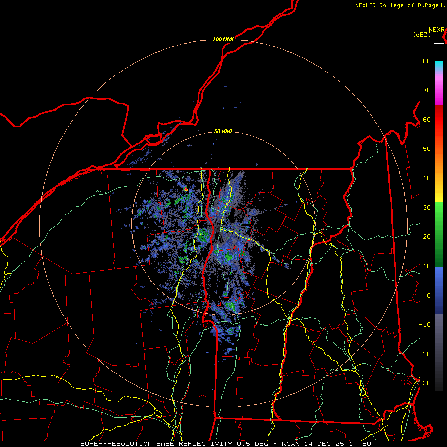This screenshot has height=447, width=447.
Task: Click the bright red high-reflectivity echo
Action: tap(186, 188)
